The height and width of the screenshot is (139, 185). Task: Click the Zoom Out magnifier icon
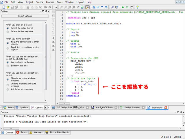66,7
